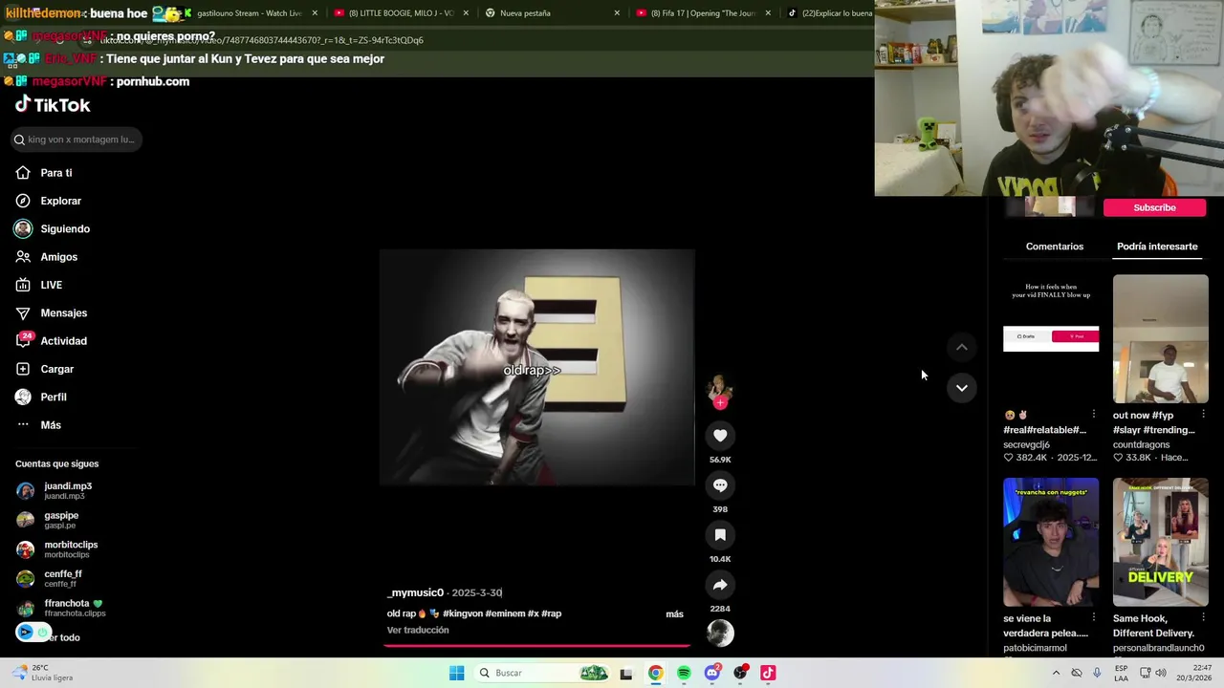Open options for secrevgclj6 video card
The width and height of the screenshot is (1224, 688).
pyautogui.click(x=1094, y=415)
